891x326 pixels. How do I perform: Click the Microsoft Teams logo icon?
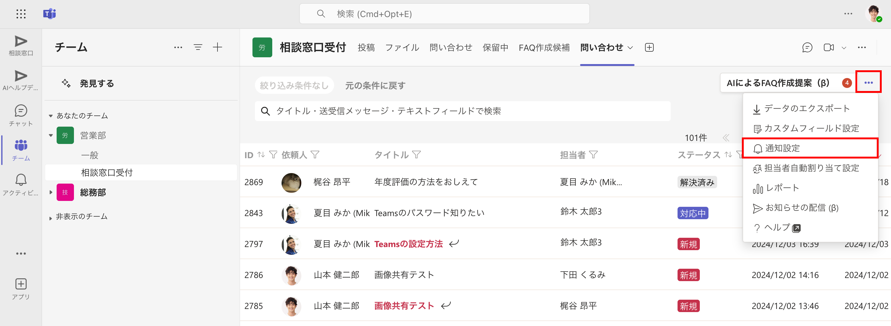49,14
